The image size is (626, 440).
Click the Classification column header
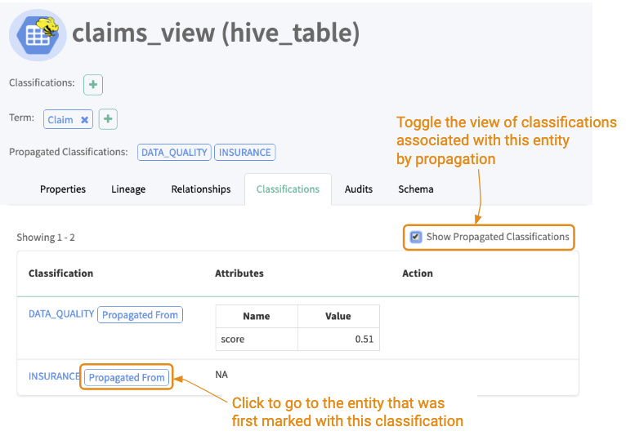[61, 273]
